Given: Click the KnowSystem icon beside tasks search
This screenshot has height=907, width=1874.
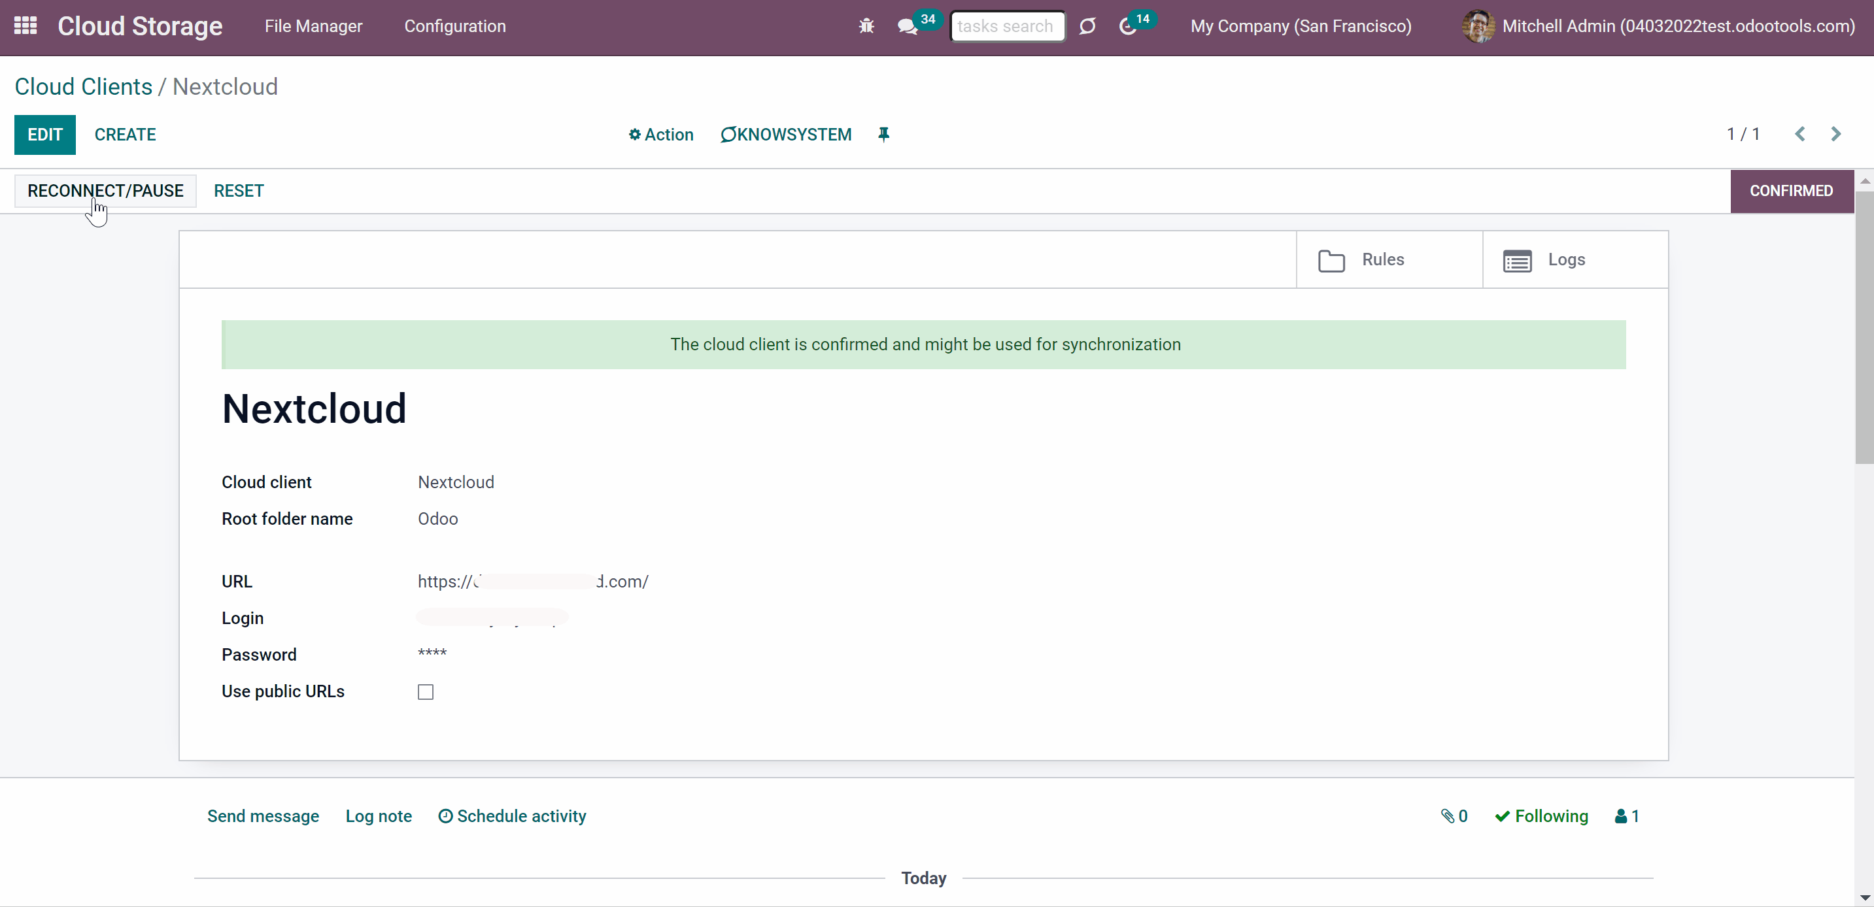Looking at the screenshot, I should click(1087, 26).
